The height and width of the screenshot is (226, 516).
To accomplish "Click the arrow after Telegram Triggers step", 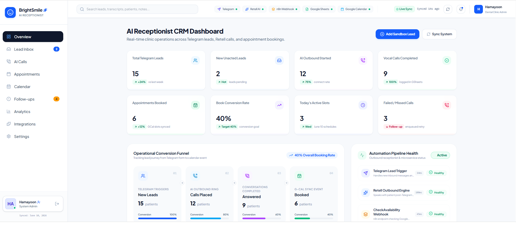I will click(x=182, y=183).
